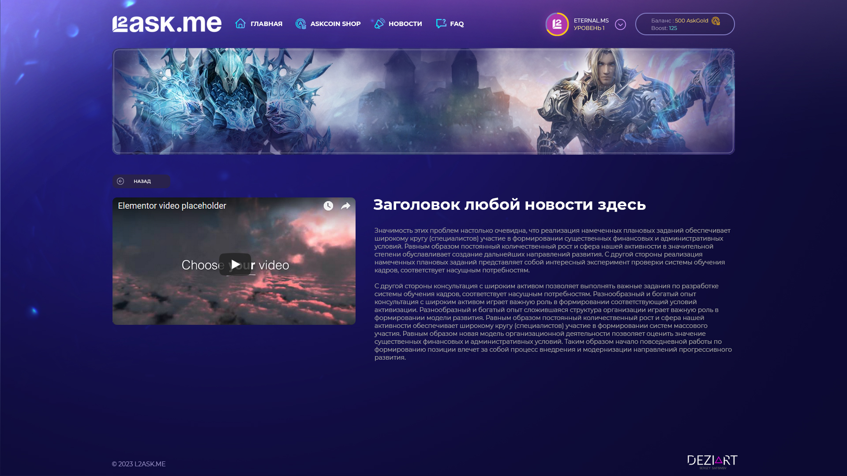
Task: Click the НАЗАД back button
Action: pyautogui.click(x=141, y=181)
